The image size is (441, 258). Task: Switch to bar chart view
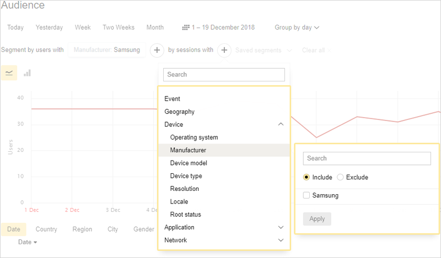click(x=27, y=73)
